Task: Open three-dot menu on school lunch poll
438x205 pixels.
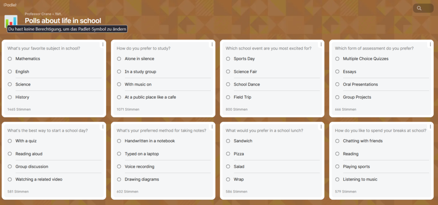Action: [x=321, y=126]
